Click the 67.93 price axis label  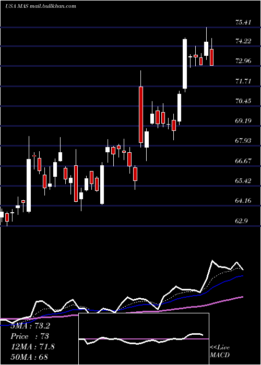point(243,141)
